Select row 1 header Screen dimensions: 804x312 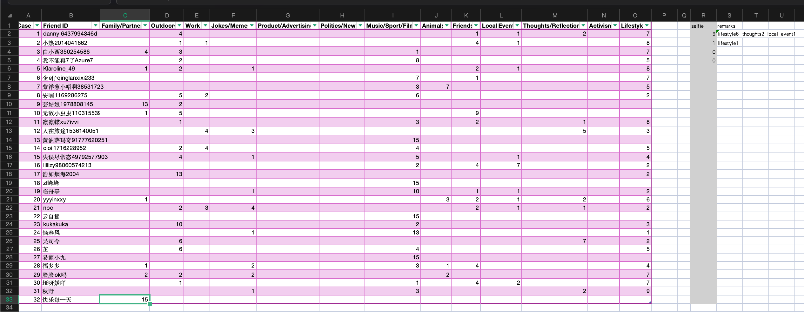[x=9, y=25]
